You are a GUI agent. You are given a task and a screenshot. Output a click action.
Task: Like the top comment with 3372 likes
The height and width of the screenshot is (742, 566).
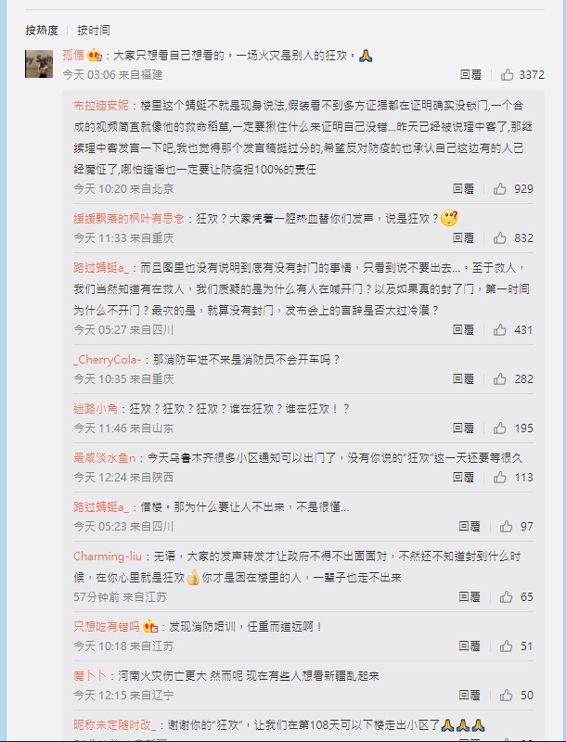click(508, 75)
